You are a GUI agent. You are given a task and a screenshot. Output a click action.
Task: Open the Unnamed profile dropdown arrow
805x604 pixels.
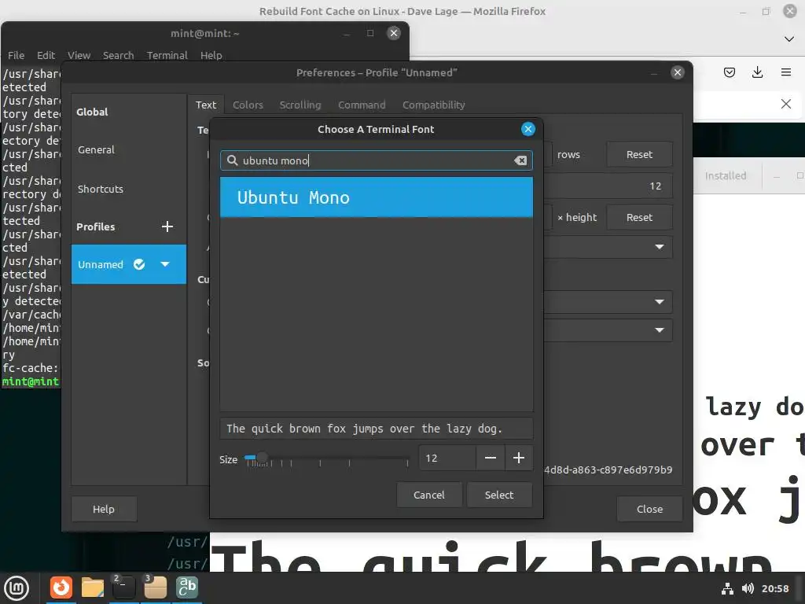pyautogui.click(x=165, y=264)
